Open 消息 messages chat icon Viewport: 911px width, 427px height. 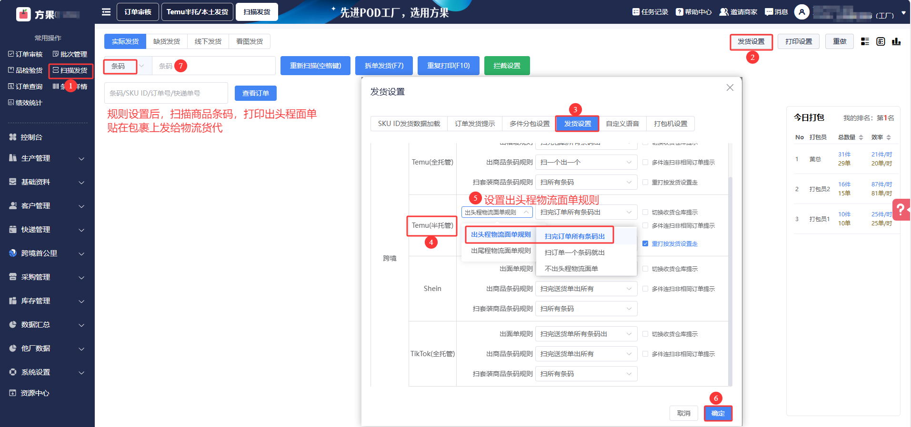tap(769, 12)
